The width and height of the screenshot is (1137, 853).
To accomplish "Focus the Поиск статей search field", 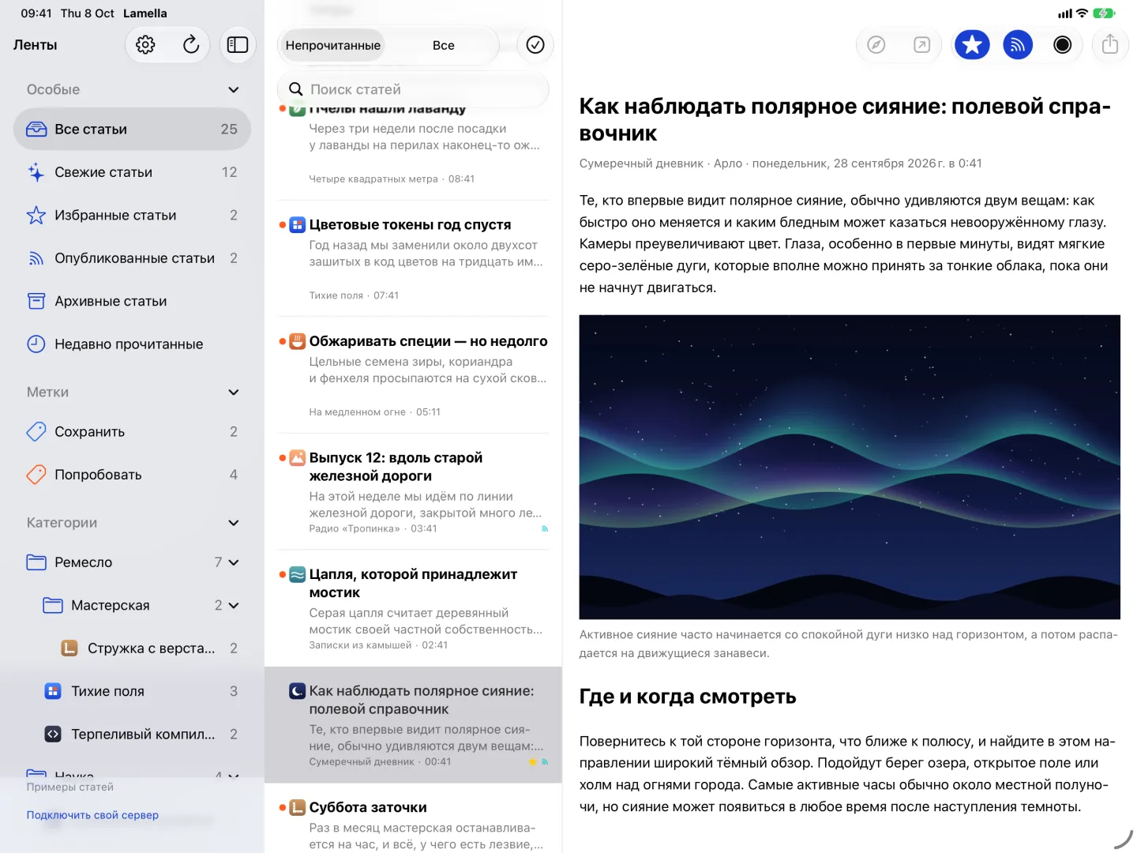I will (x=413, y=89).
